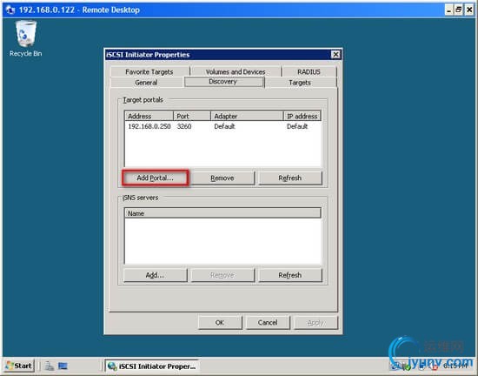This screenshot has width=478, height=376.
Task: Select the 192.168.0.250 portal row
Action: click(222, 126)
